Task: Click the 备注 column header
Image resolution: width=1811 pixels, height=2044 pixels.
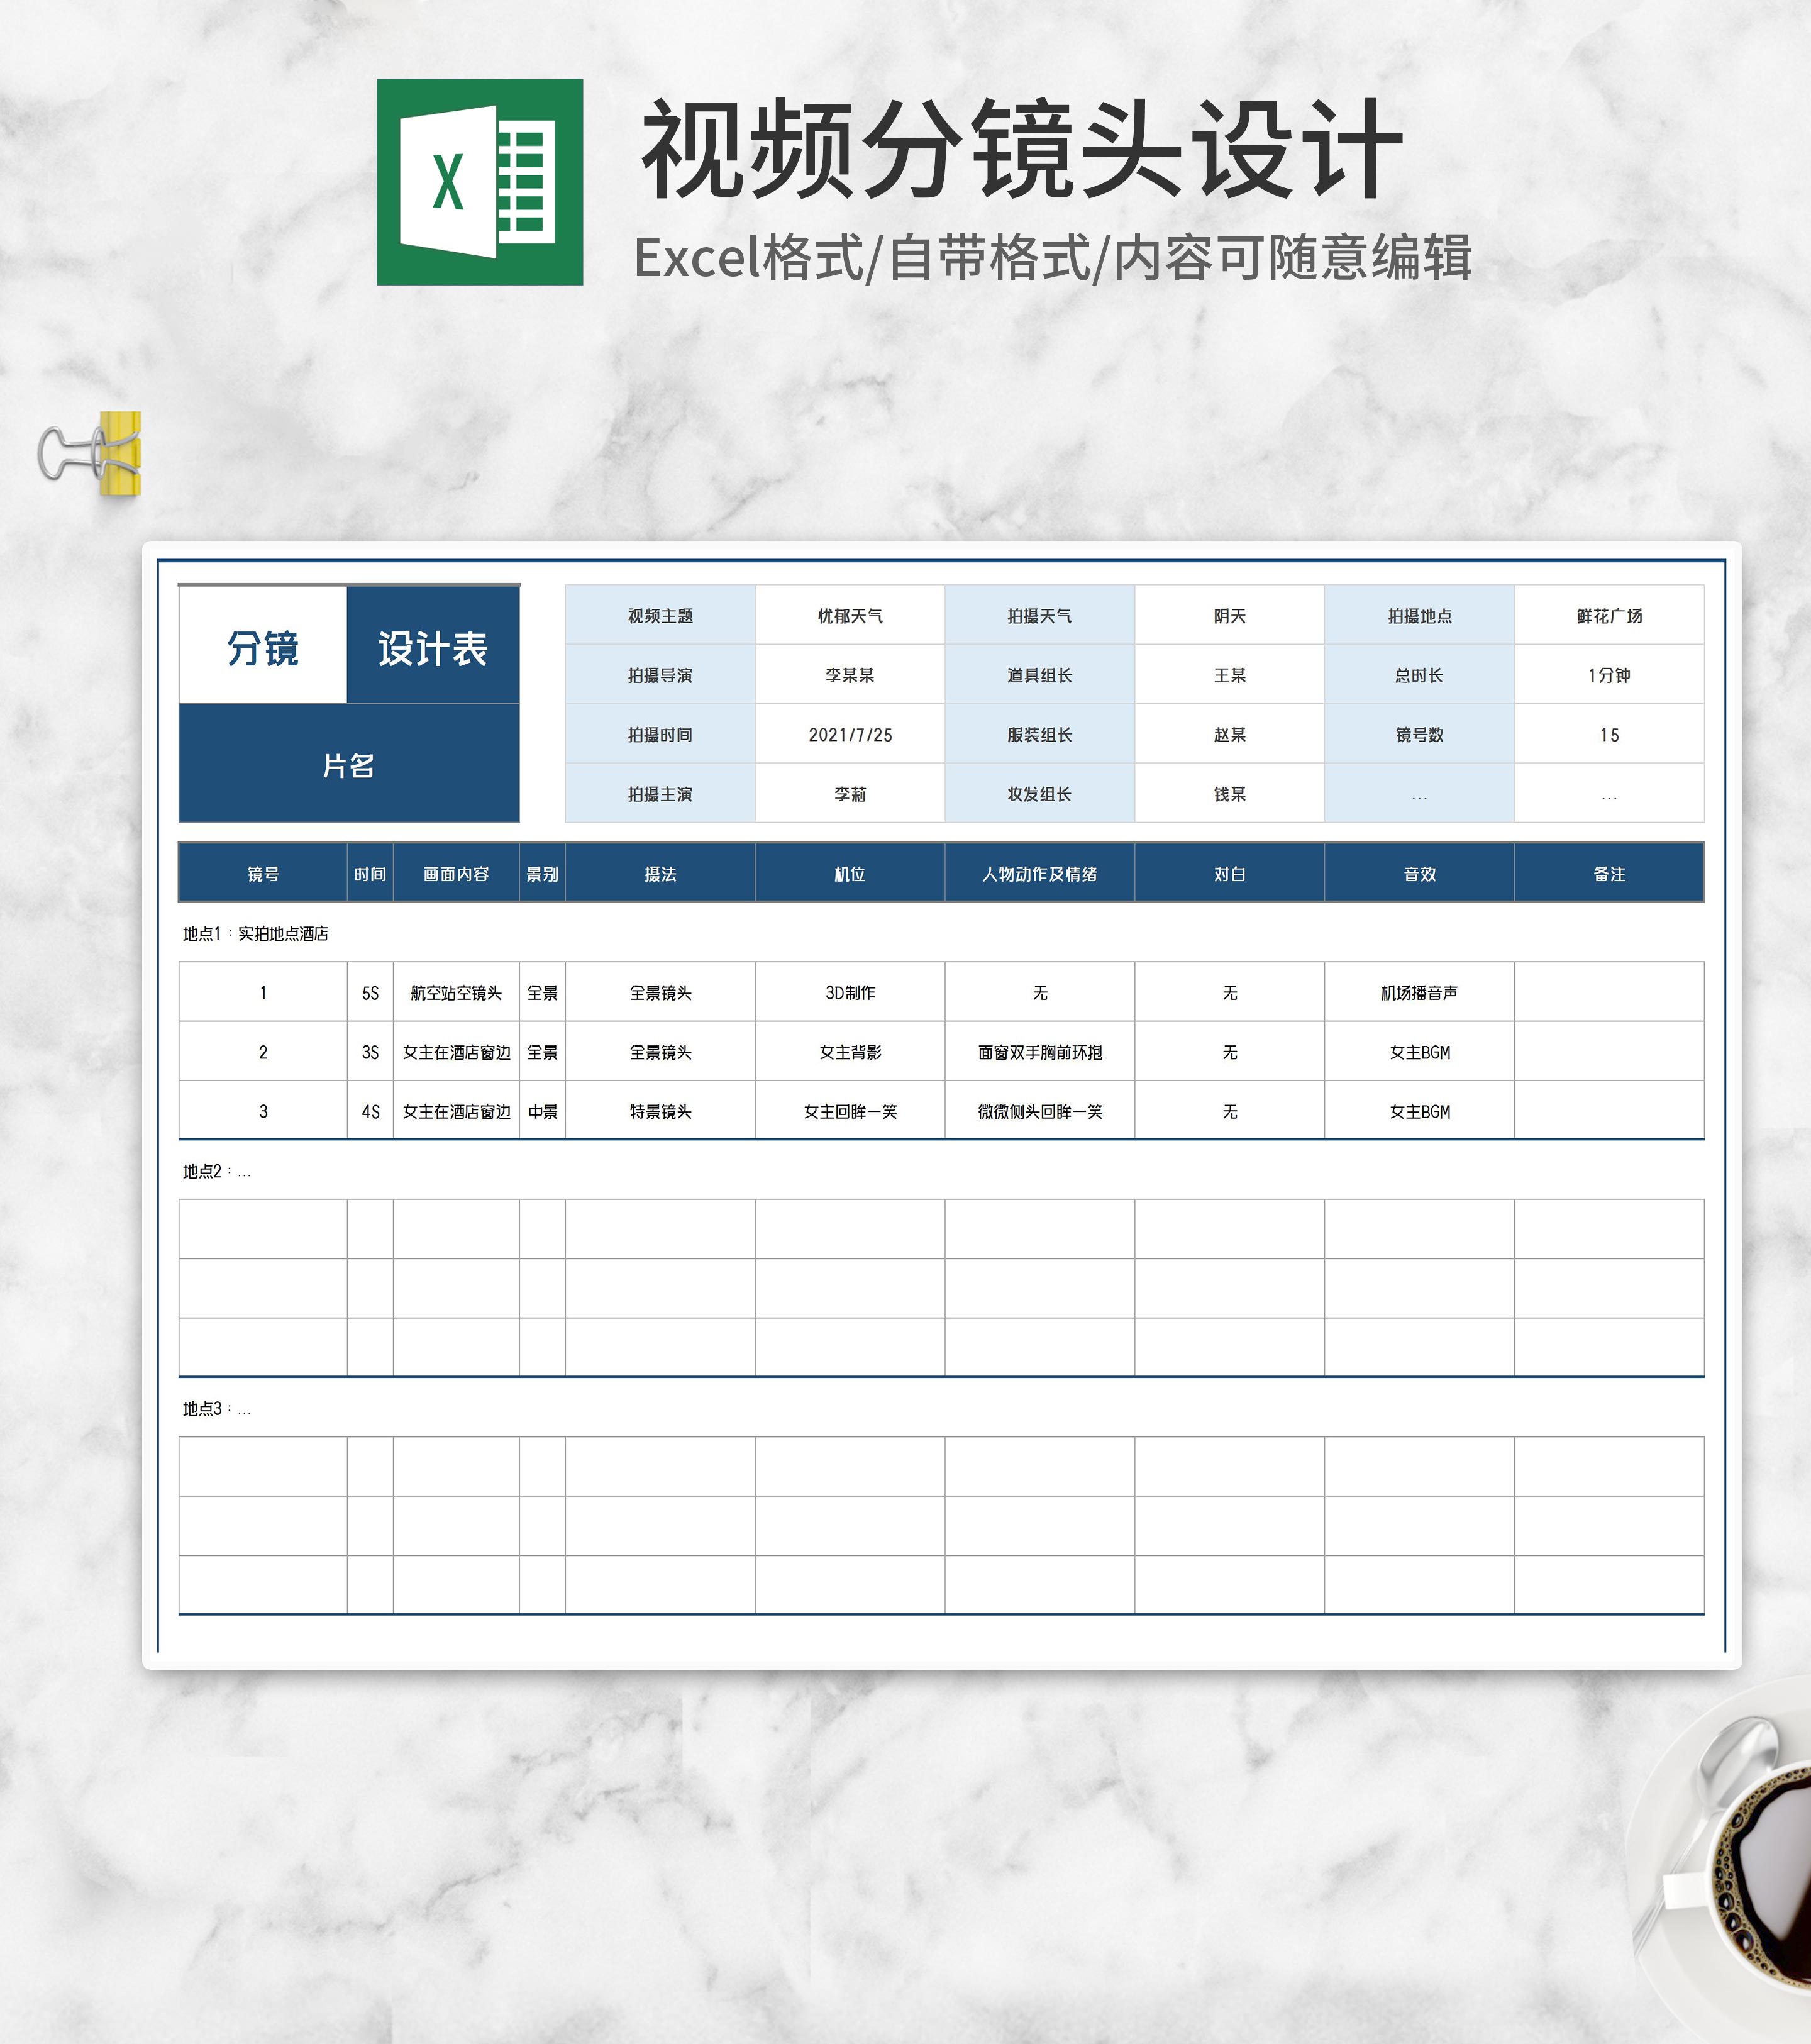Action: click(1608, 873)
